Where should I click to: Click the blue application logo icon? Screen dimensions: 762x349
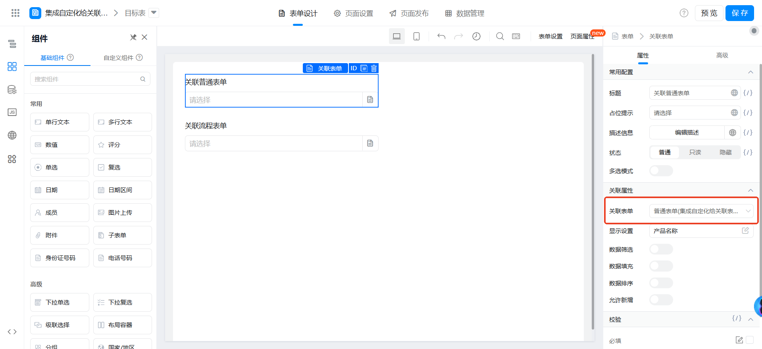[35, 13]
